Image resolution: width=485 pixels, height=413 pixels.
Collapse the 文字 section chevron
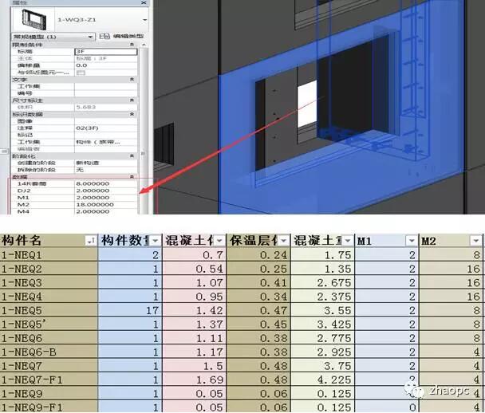pyautogui.click(x=131, y=80)
